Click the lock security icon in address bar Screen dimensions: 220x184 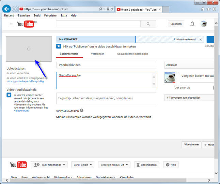(108, 9)
